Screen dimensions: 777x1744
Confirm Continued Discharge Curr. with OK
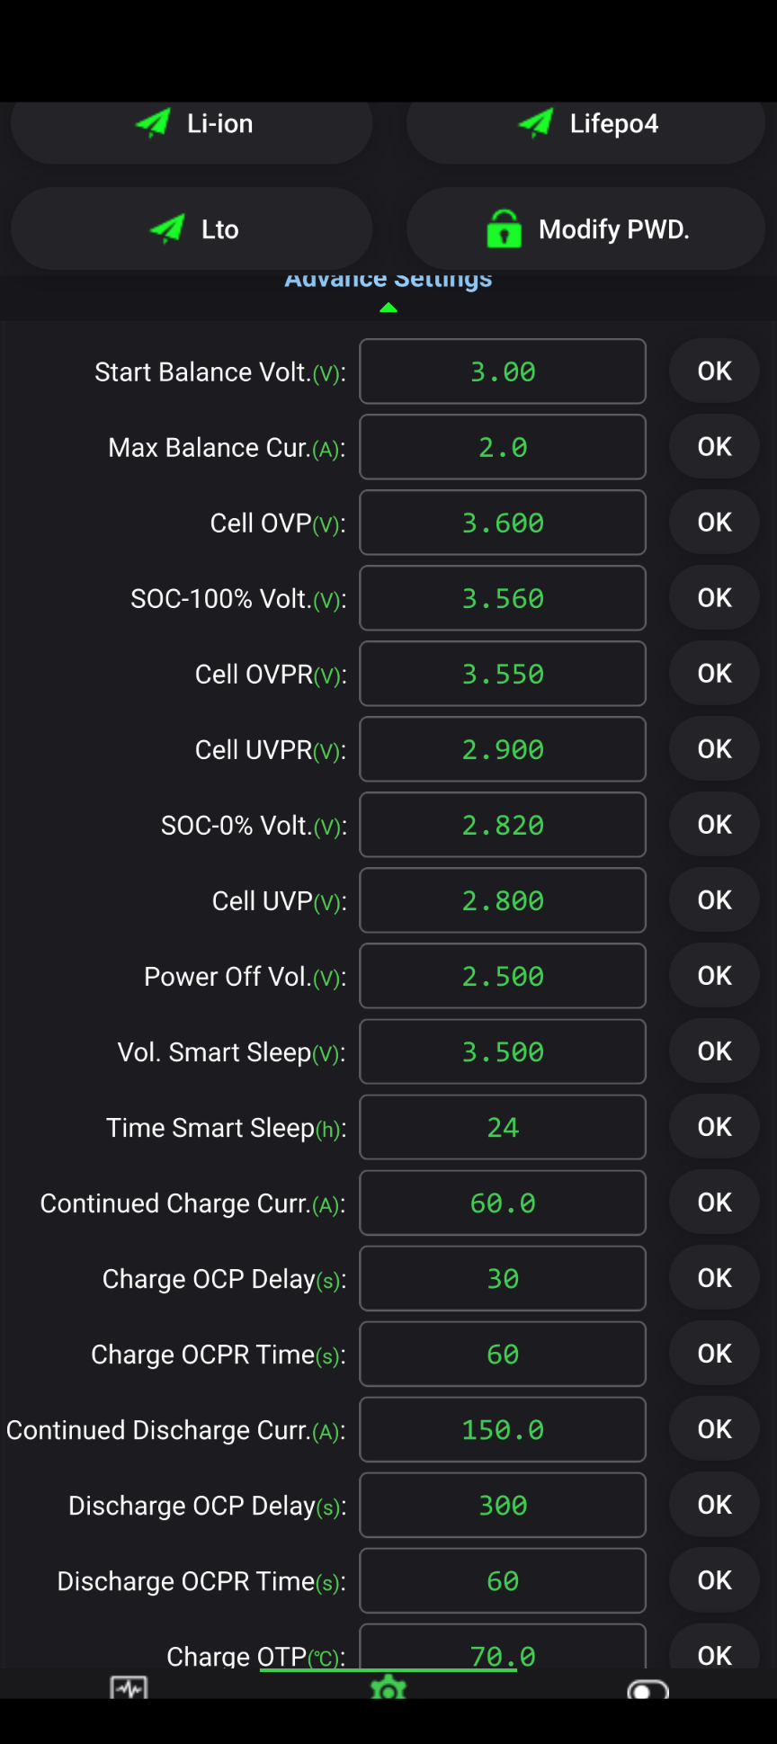(714, 1429)
